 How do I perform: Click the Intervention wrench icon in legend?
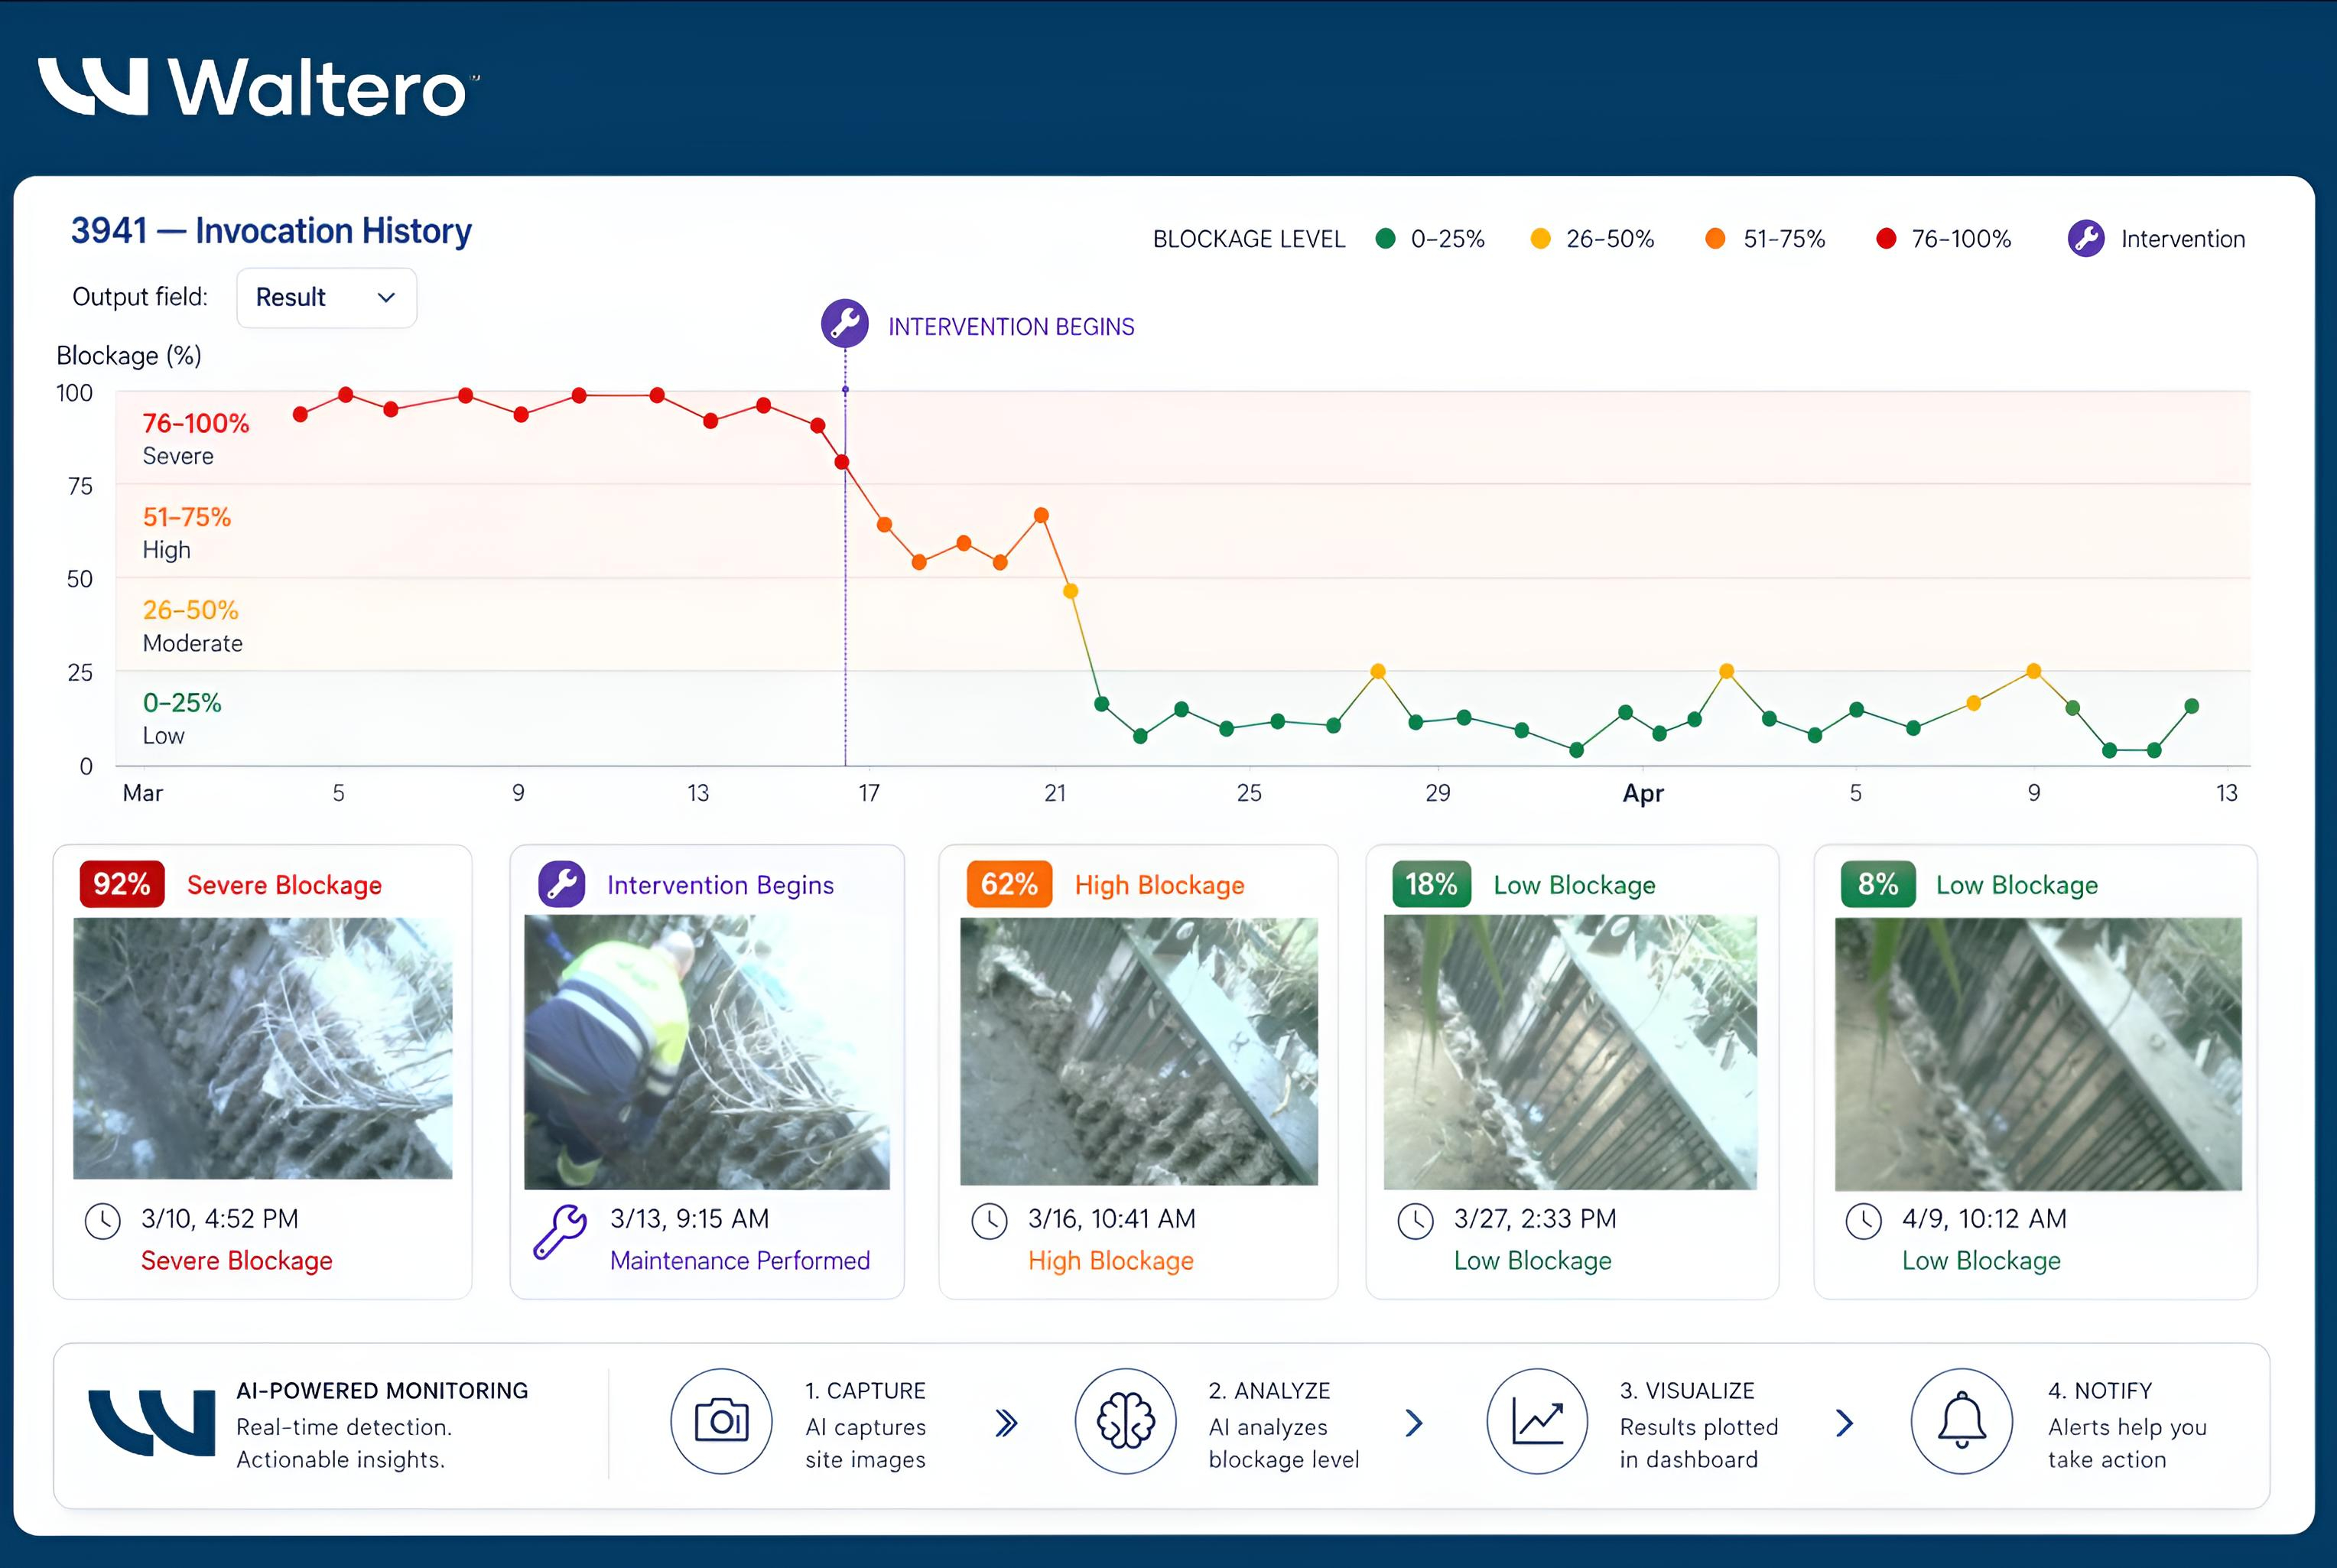(x=2085, y=239)
